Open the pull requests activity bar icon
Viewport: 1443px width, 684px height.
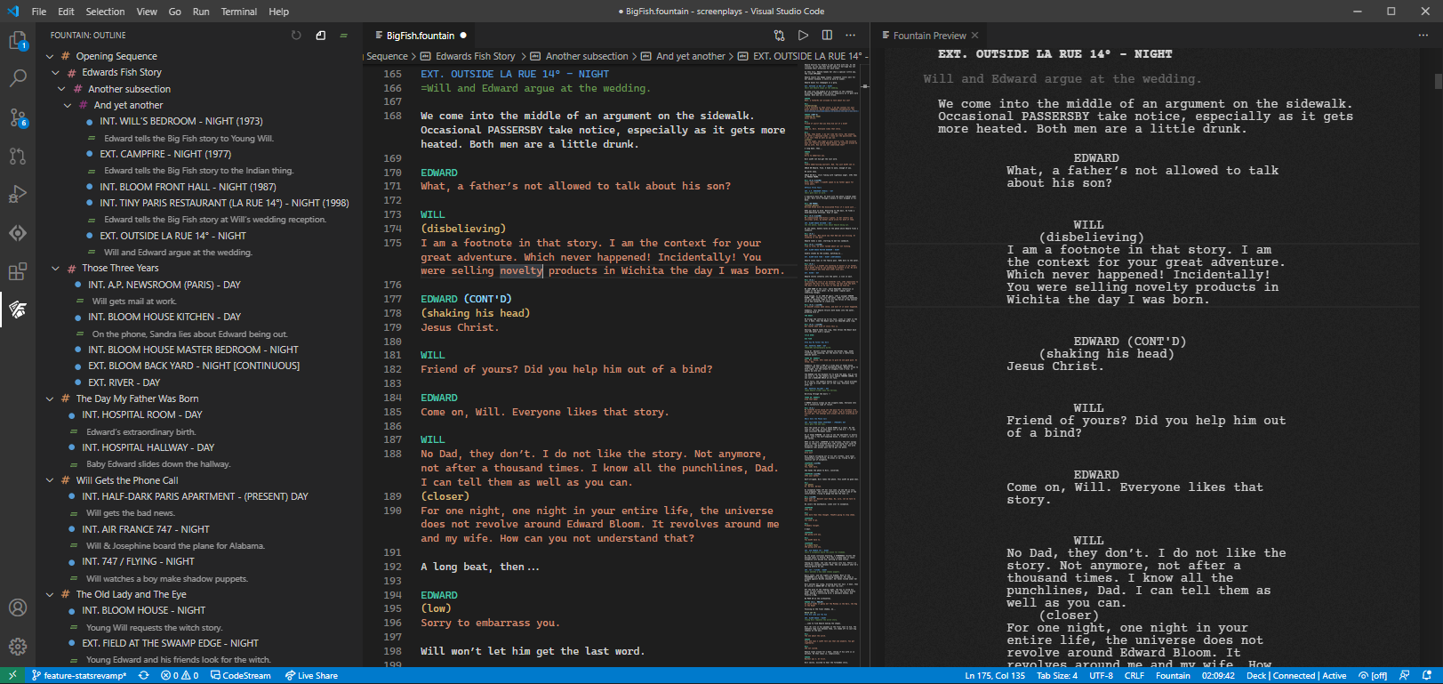tap(18, 156)
